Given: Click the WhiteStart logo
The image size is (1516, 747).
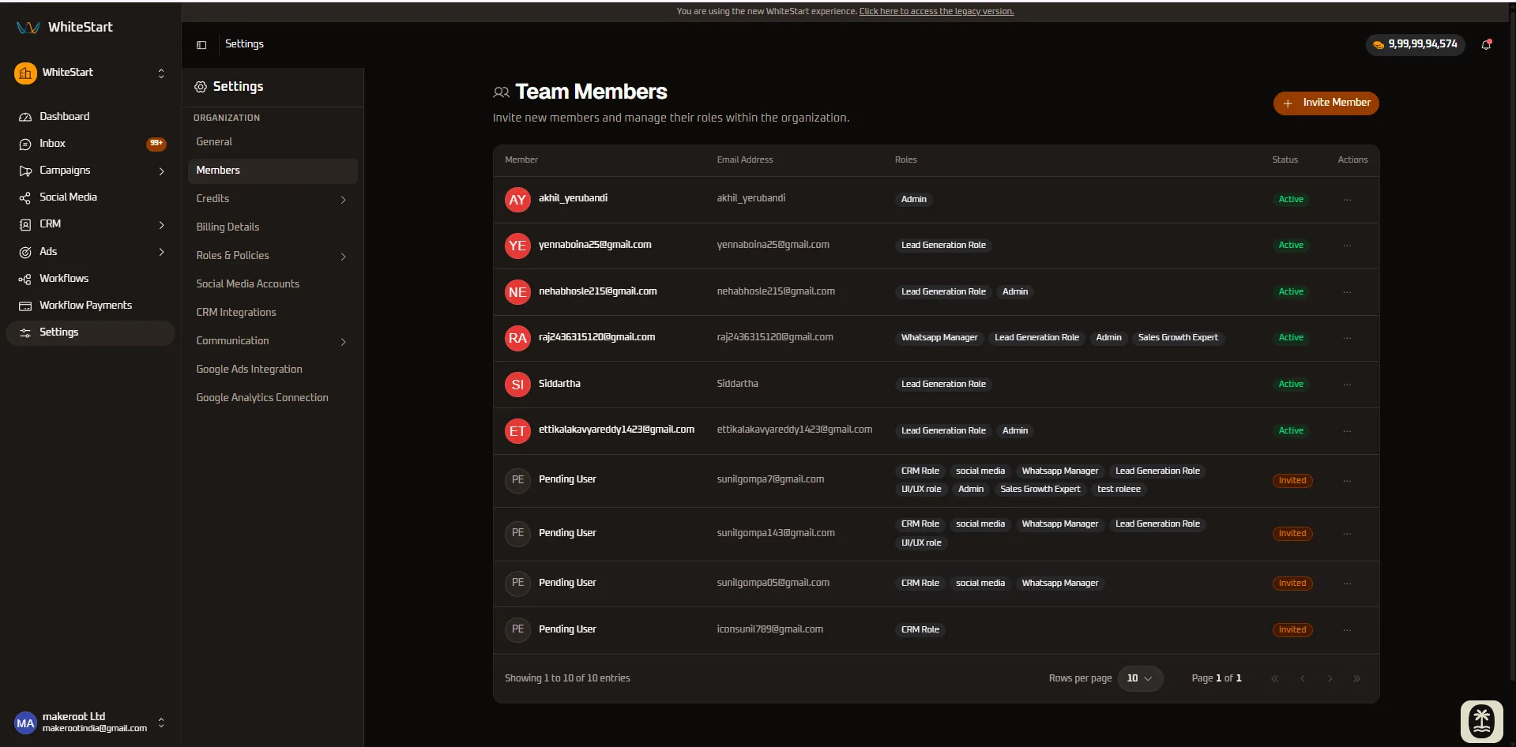Looking at the screenshot, I should click(65, 27).
